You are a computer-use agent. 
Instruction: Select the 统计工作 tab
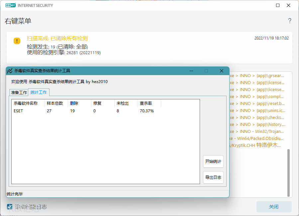39,92
